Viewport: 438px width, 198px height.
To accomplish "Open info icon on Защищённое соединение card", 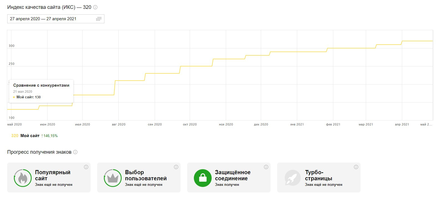I will pos(266,167).
